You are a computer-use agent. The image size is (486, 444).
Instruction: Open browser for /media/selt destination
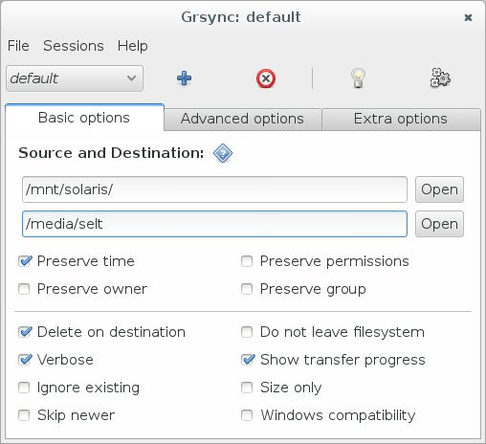439,224
